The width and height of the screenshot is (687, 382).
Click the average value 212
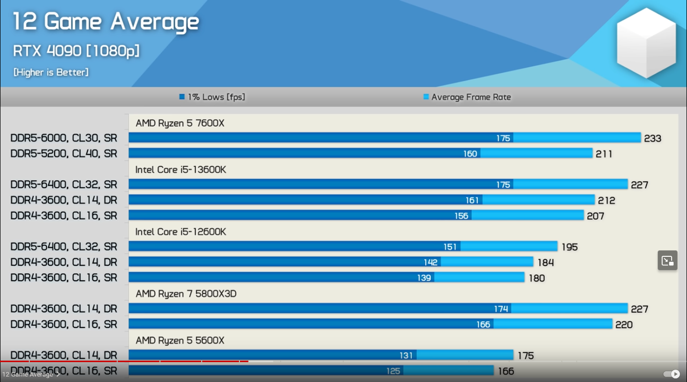pyautogui.click(x=607, y=201)
